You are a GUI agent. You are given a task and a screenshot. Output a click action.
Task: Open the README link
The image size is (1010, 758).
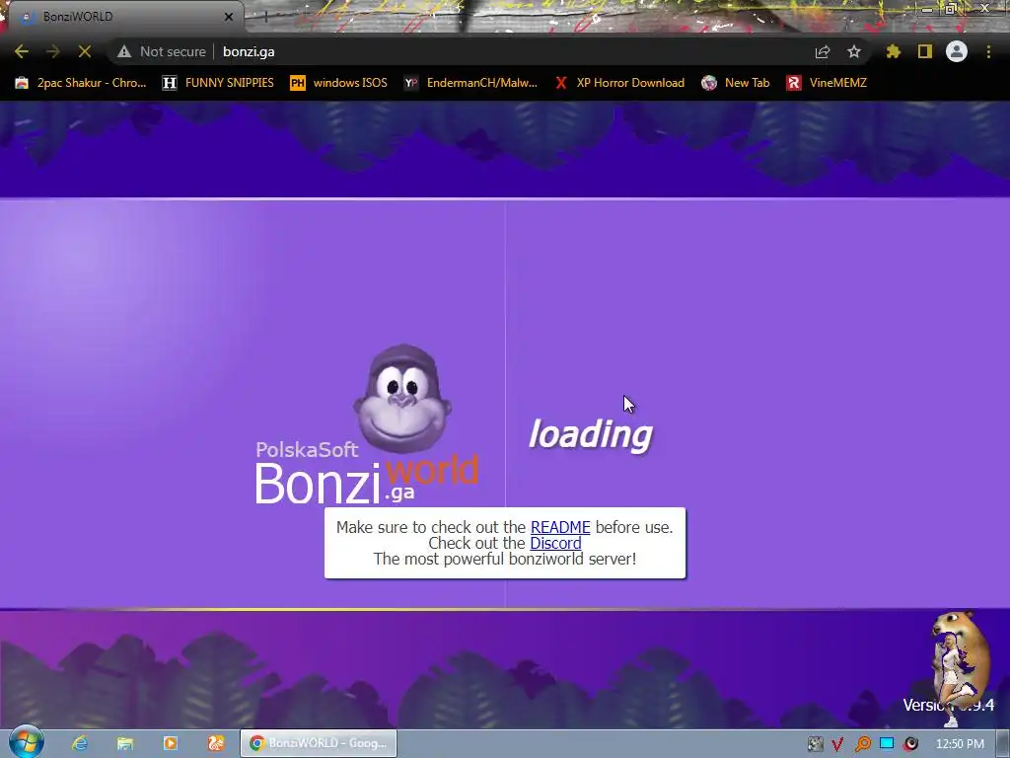pyautogui.click(x=560, y=527)
